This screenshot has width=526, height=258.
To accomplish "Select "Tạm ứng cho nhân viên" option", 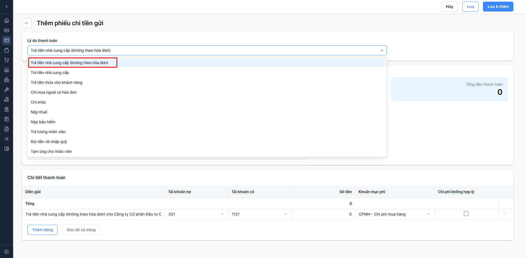I will pos(51,151).
